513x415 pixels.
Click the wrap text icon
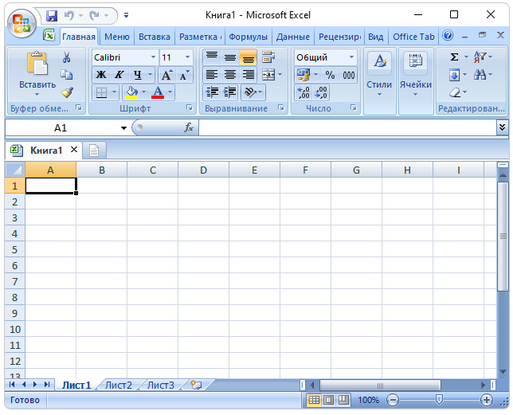(x=268, y=57)
